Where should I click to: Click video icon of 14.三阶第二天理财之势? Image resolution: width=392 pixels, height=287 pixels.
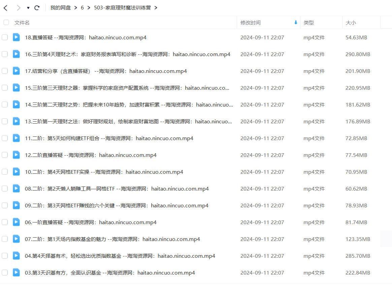click(x=16, y=104)
